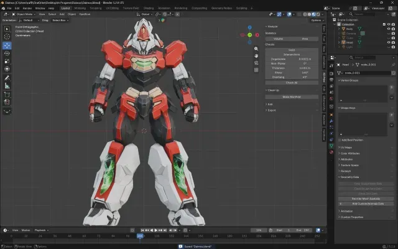The image size is (398, 249).
Task: Enable the Add Rest Position checkbox
Action: [x=340, y=140]
